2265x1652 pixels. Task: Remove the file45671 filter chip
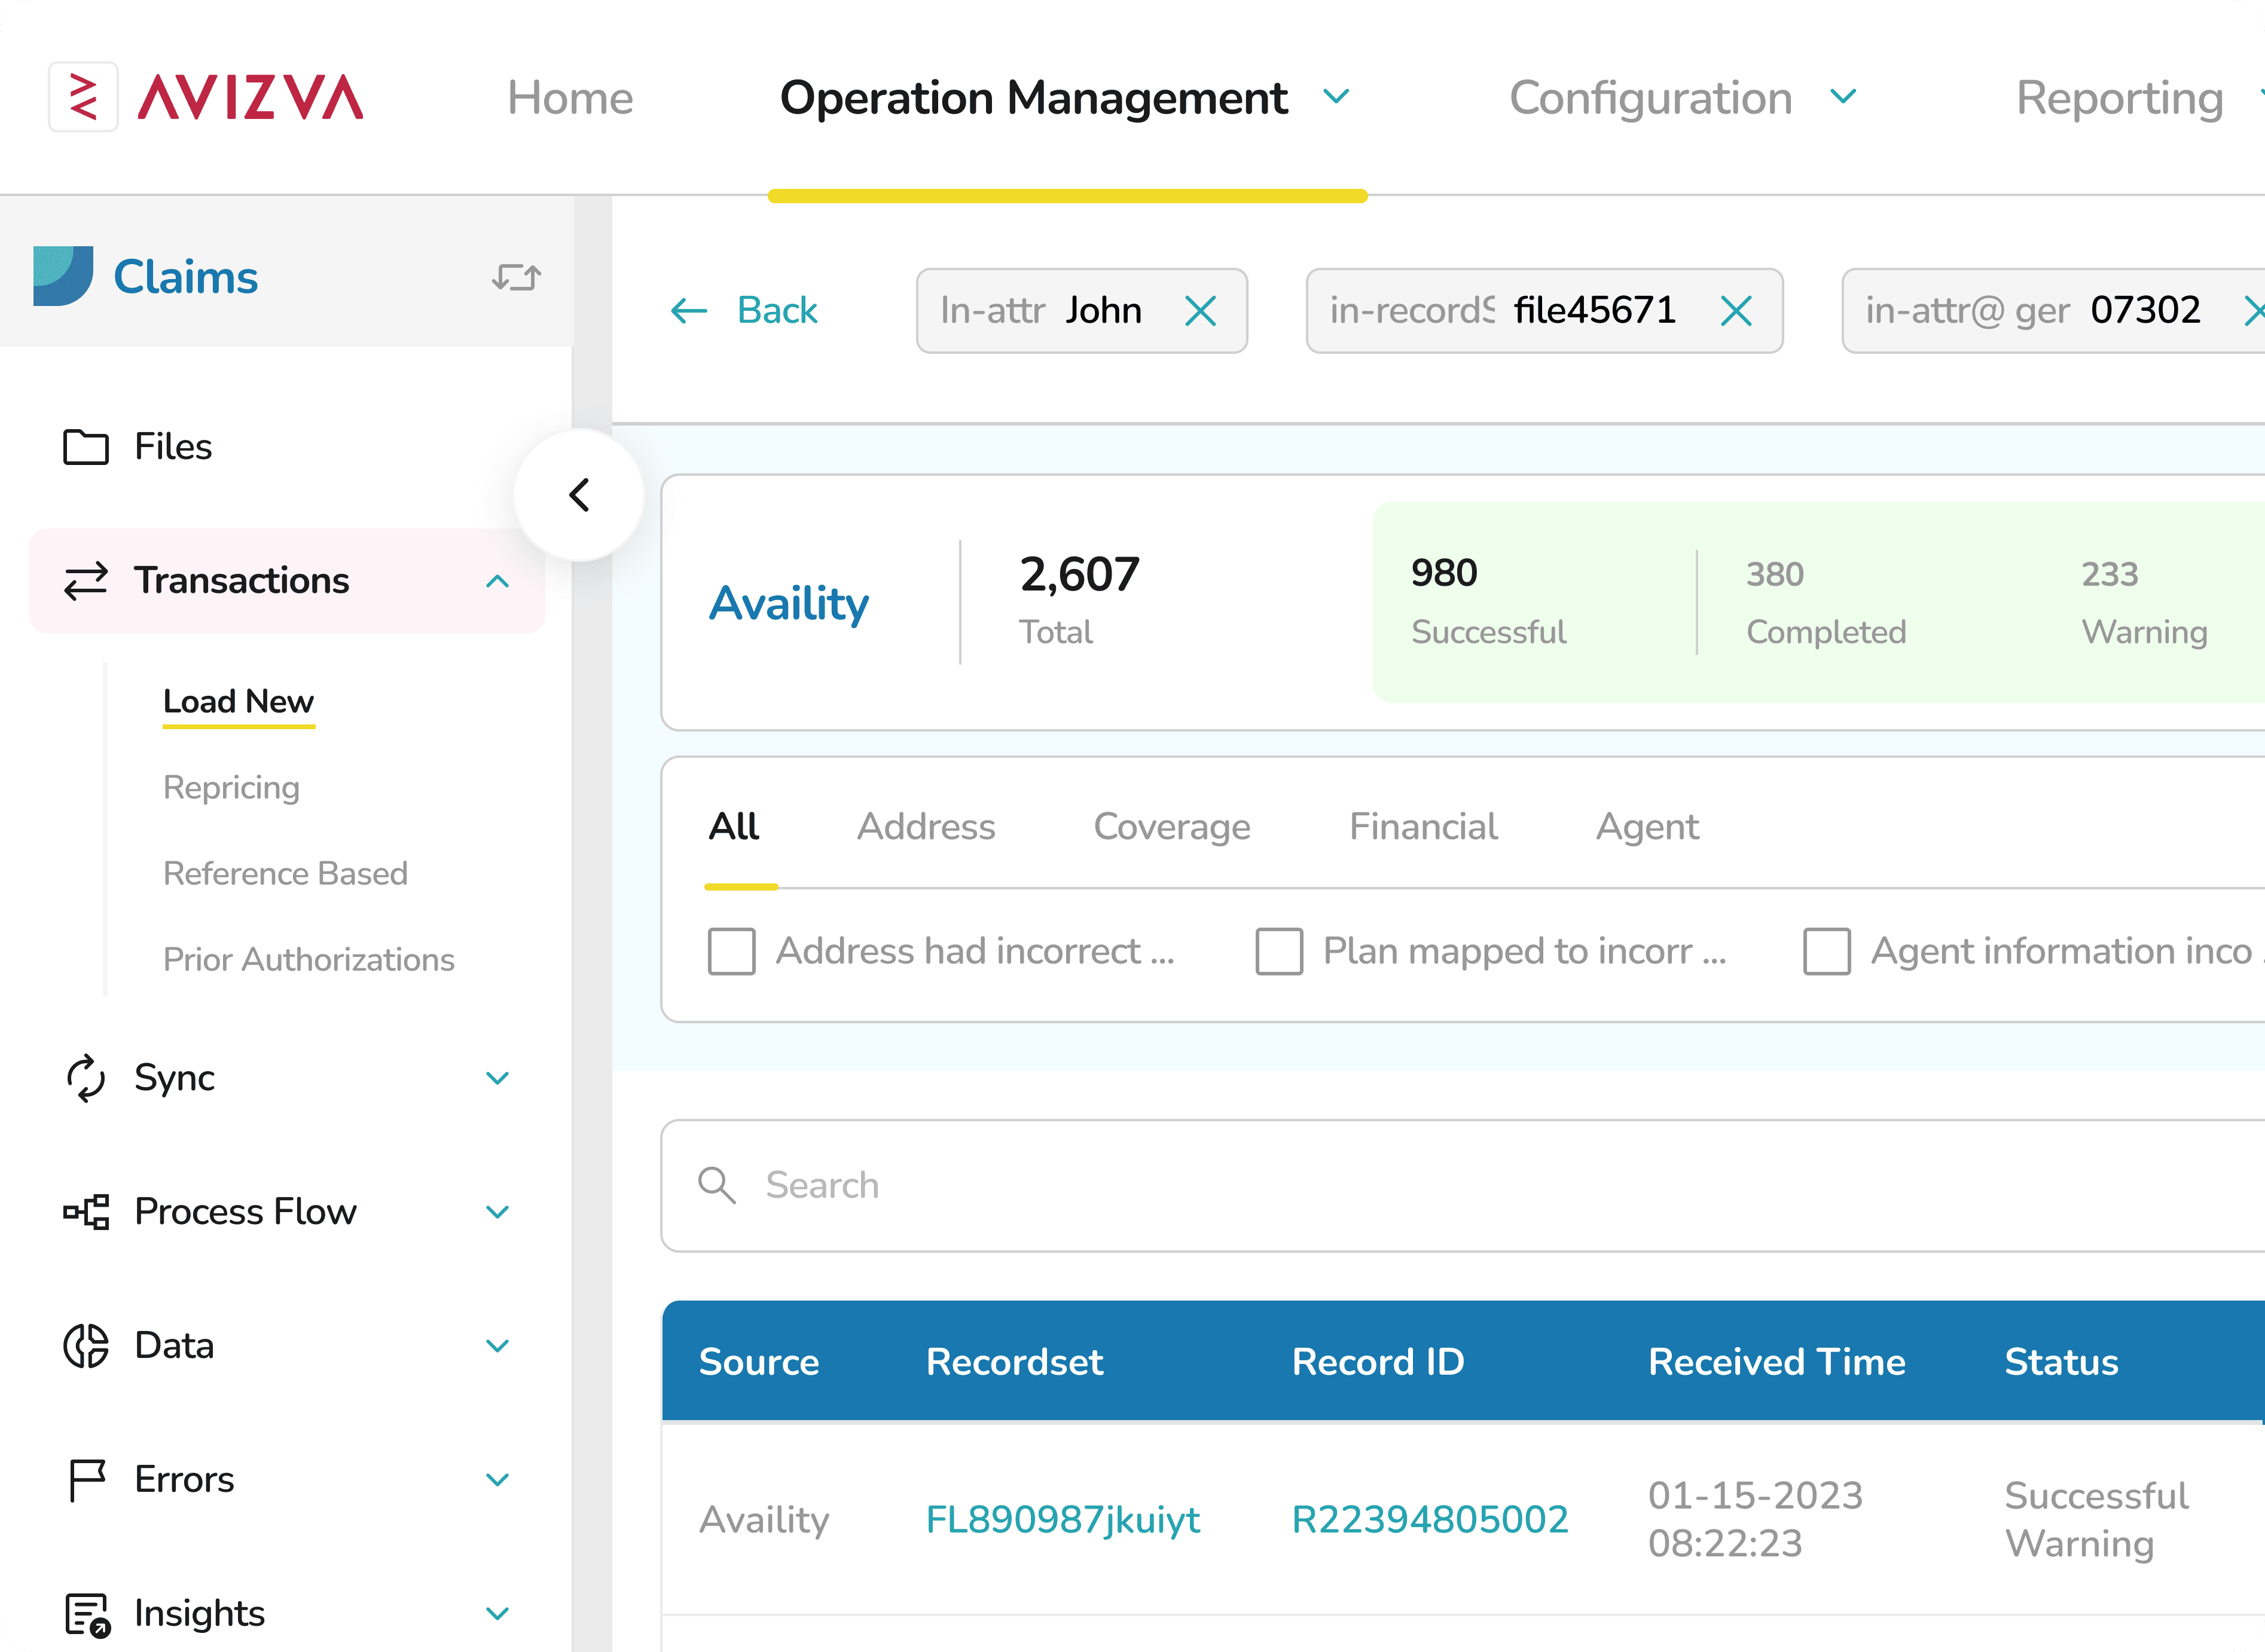click(1736, 311)
